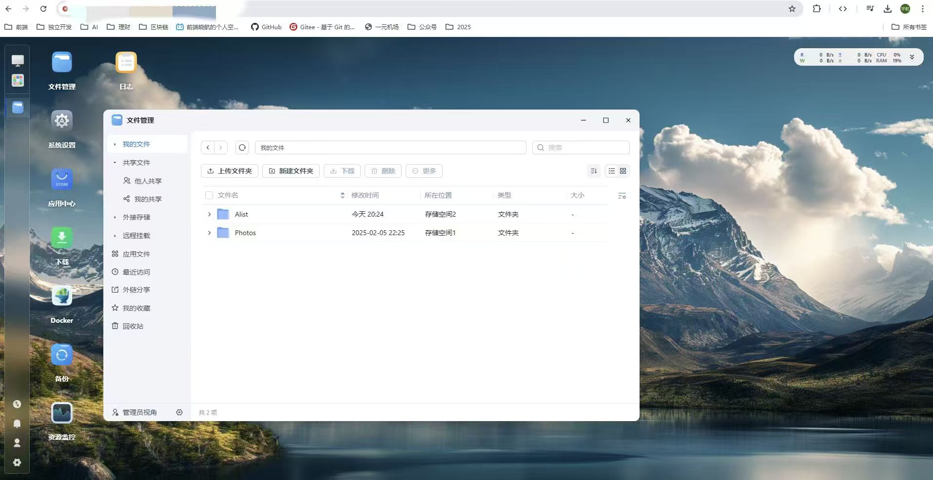Click the 上传文件夹 button
This screenshot has height=480, width=933.
point(230,171)
